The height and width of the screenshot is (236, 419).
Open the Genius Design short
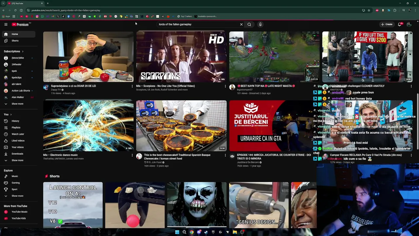(259, 205)
